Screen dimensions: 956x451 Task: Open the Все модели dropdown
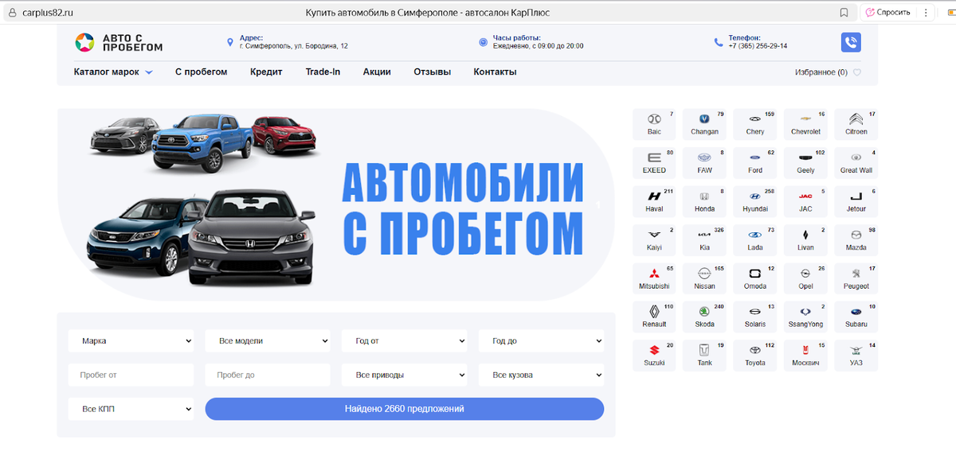pyautogui.click(x=268, y=341)
